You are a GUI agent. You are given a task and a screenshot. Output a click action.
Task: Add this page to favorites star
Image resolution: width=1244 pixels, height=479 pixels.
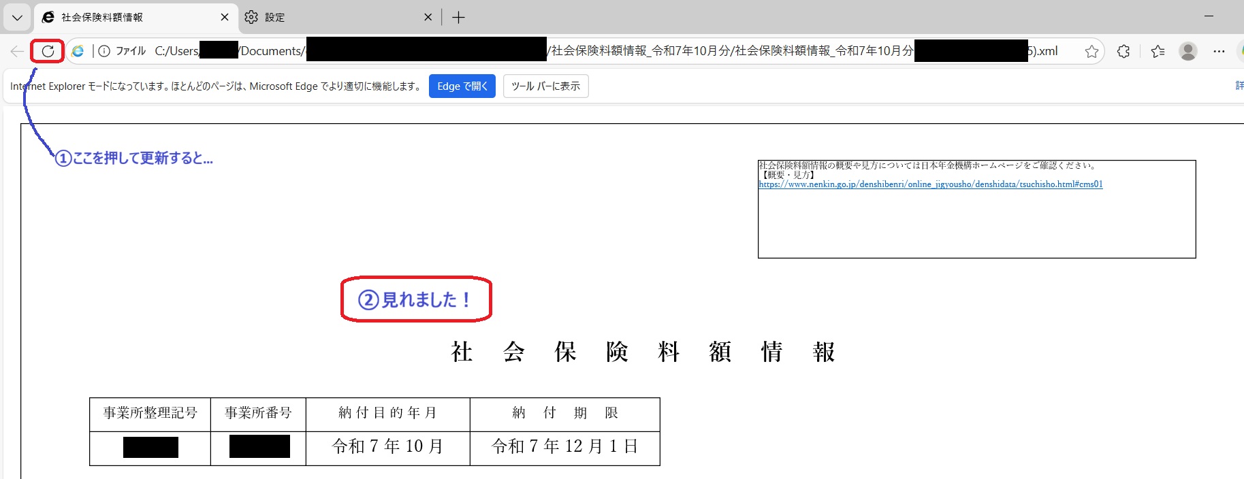tap(1091, 52)
